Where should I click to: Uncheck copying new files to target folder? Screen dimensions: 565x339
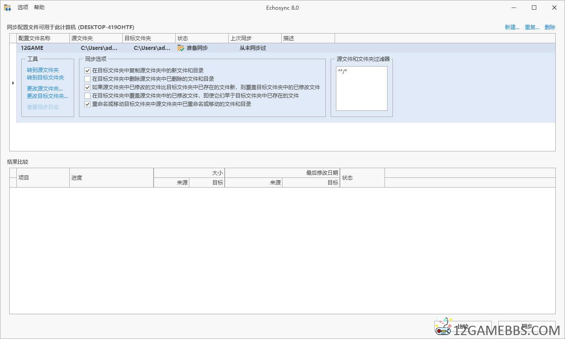(x=87, y=70)
